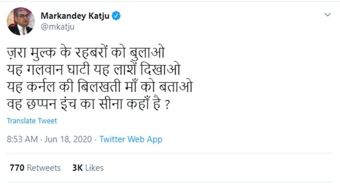Click Translate Tweet
The width and height of the screenshot is (340, 184).
coord(32,121)
